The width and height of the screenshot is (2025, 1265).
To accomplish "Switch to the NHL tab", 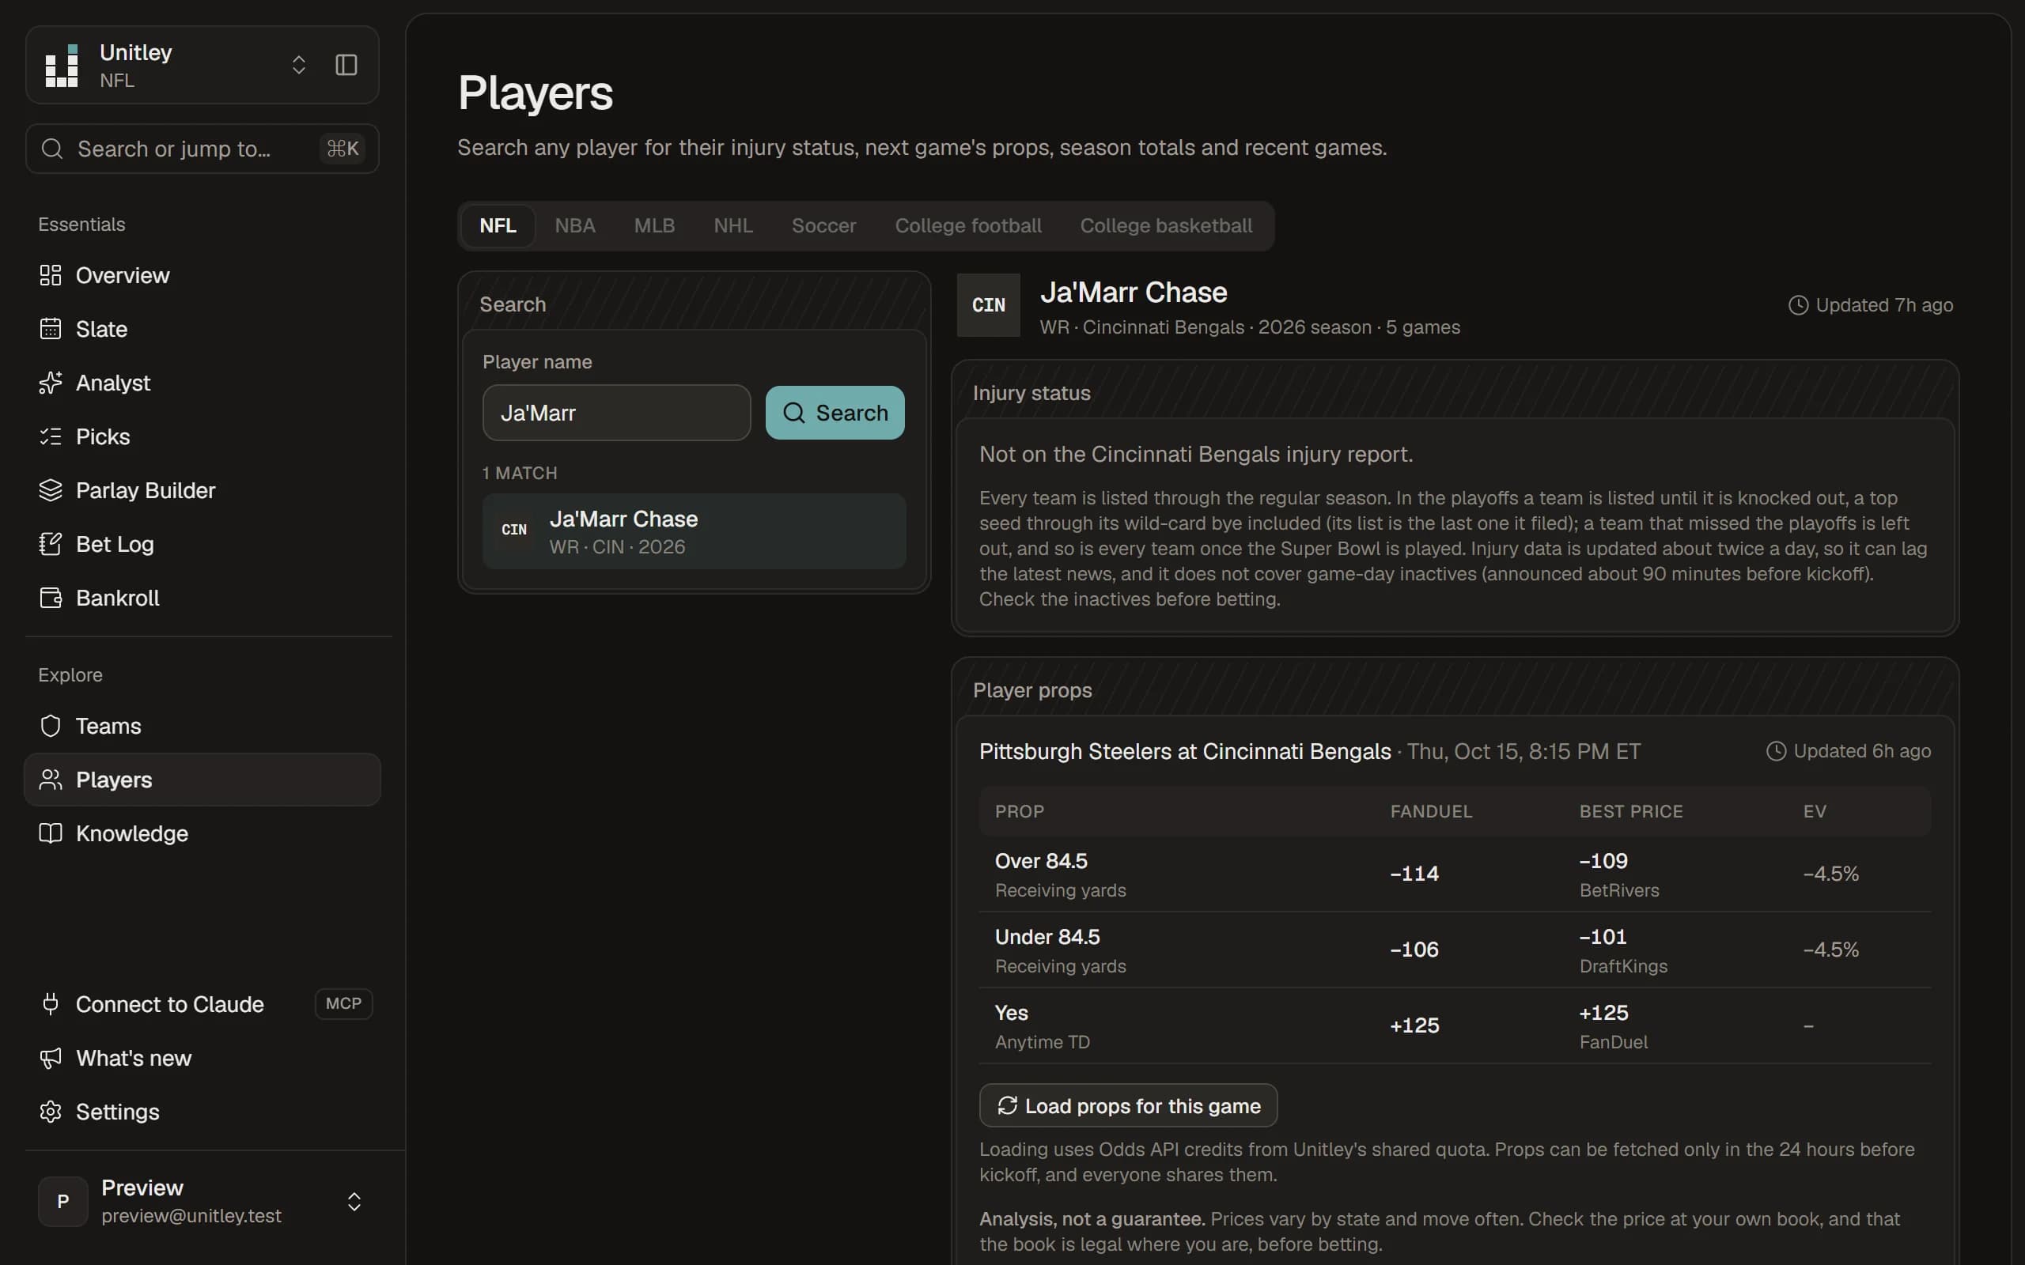I will tap(733, 226).
